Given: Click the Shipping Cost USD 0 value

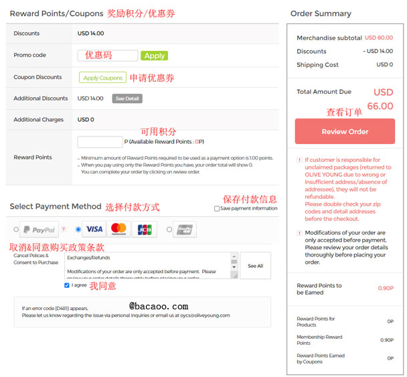Looking at the screenshot, I should click(385, 65).
